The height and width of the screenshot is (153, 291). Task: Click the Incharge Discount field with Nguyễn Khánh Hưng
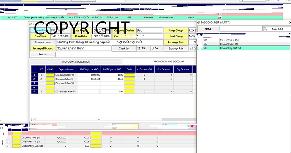point(84,48)
